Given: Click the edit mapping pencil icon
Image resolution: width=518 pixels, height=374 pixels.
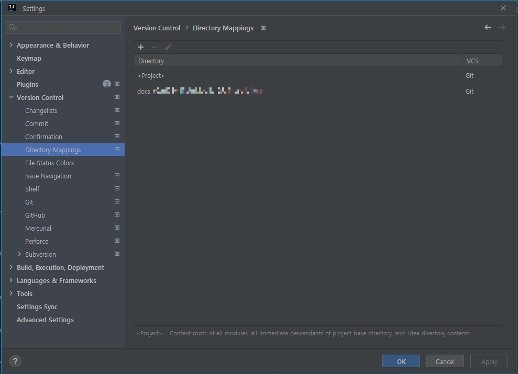Looking at the screenshot, I should 168,47.
